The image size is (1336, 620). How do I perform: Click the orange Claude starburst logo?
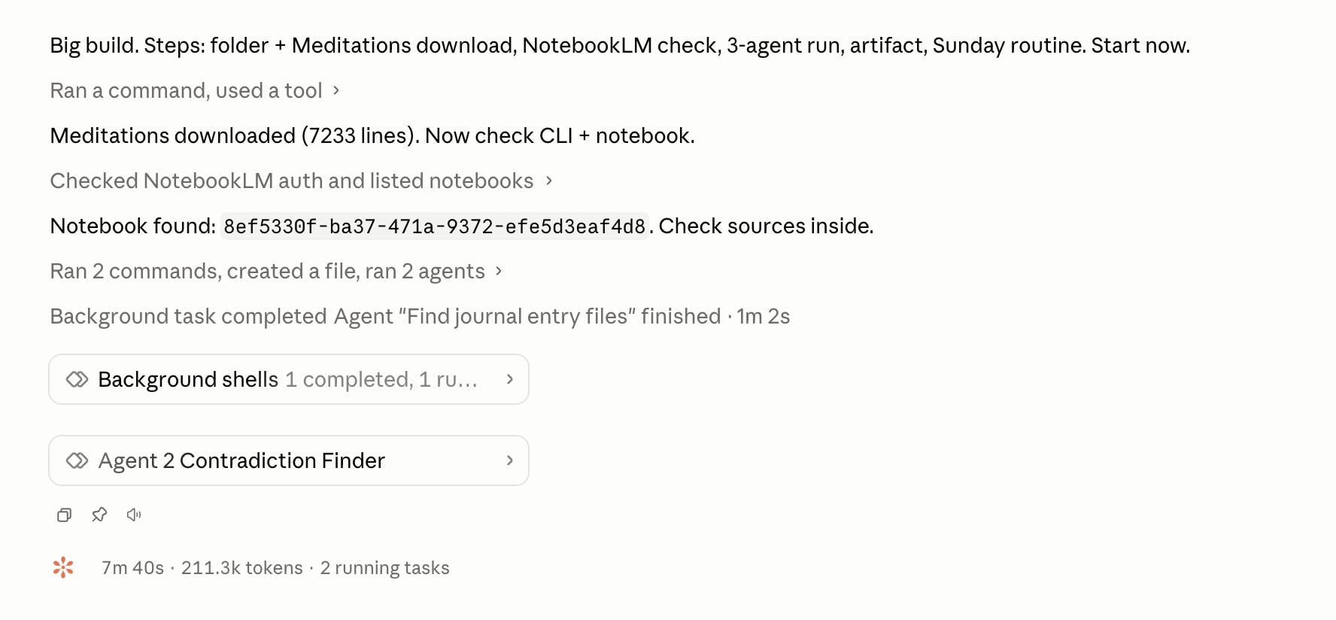pyautogui.click(x=63, y=567)
